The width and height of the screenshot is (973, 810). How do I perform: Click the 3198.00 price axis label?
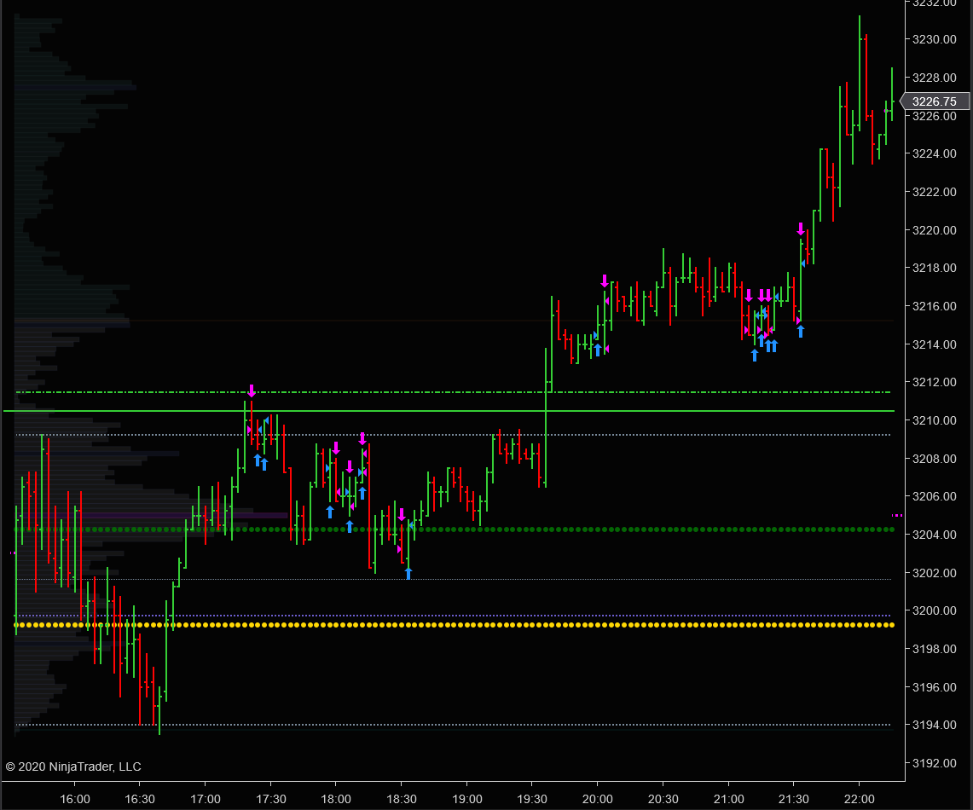934,649
